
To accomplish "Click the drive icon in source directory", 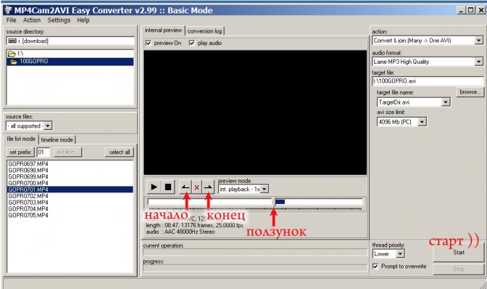I will pyautogui.click(x=12, y=41).
